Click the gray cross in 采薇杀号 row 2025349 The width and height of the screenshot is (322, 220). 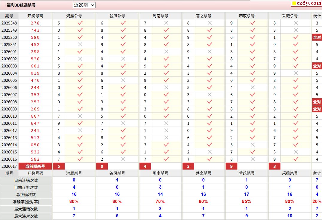click(x=296, y=30)
